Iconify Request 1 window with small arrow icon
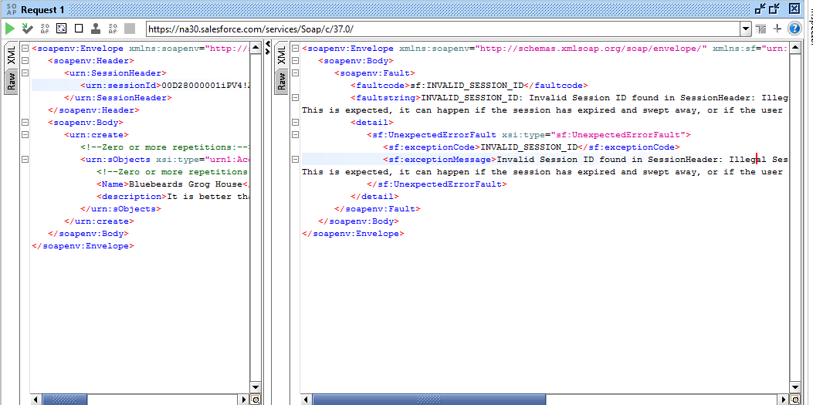 pyautogui.click(x=760, y=8)
